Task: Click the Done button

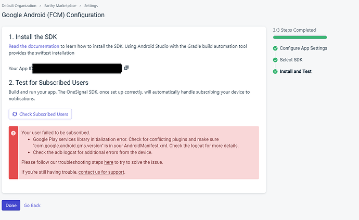Action: point(11,205)
